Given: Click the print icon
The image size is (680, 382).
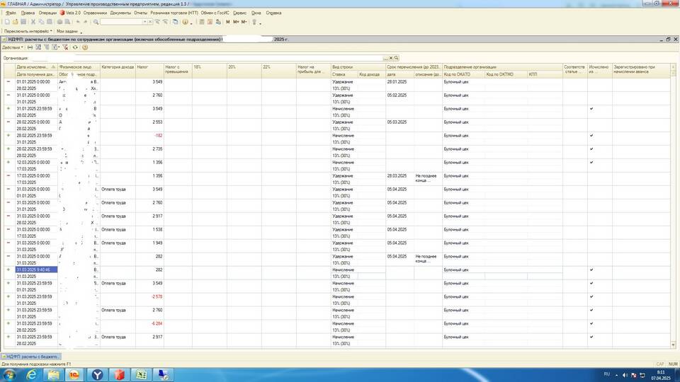Looking at the screenshot, I should [x=59, y=22].
